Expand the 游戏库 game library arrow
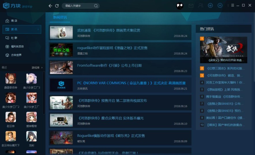 click(42, 68)
